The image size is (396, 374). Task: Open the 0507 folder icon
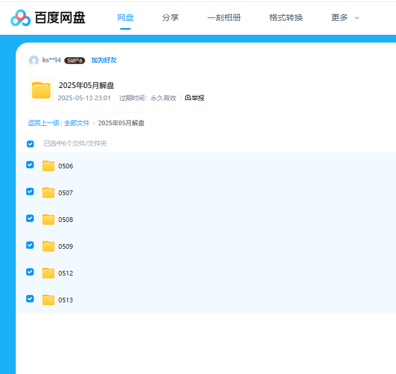(x=48, y=193)
